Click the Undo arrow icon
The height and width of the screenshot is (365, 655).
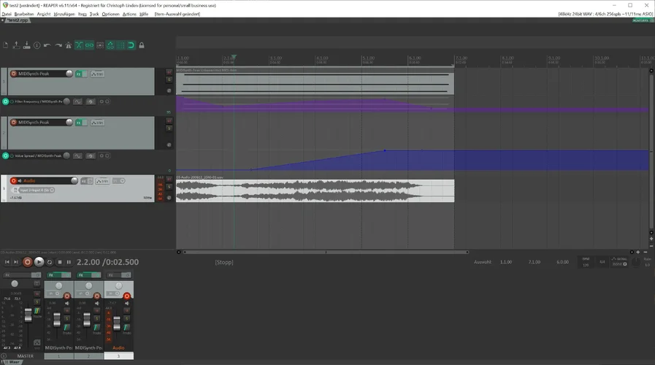coord(47,45)
